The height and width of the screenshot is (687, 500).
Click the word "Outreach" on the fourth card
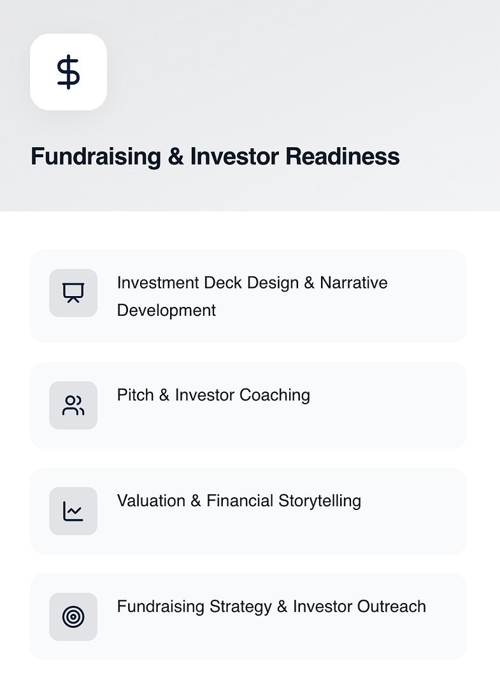coord(391,607)
